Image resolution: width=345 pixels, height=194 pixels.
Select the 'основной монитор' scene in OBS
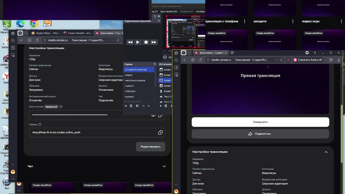(139, 70)
